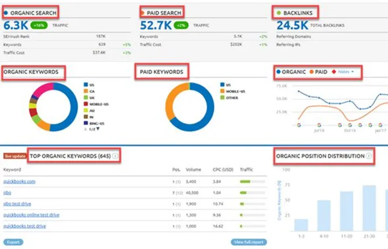Click the Keyword column header

tap(12, 170)
